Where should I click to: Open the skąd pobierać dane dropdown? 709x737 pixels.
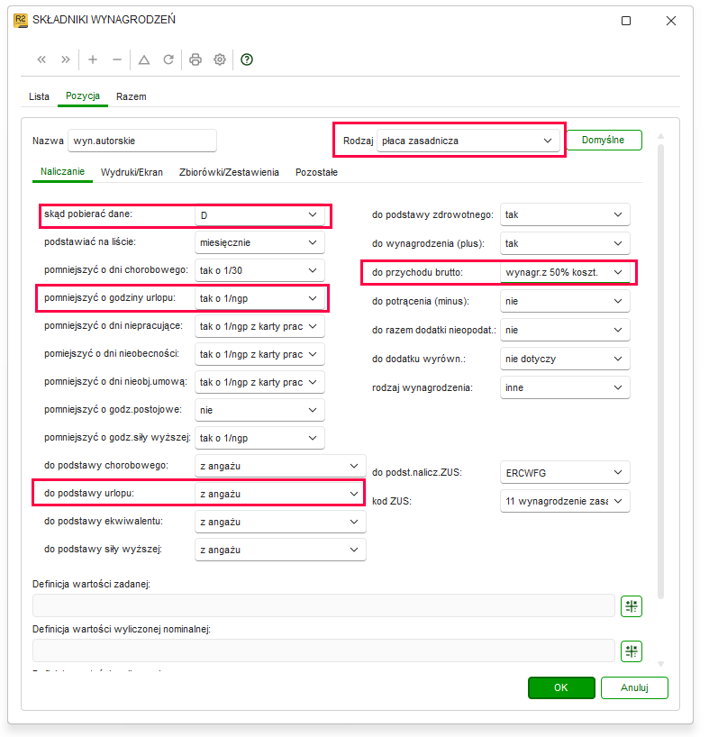[259, 215]
